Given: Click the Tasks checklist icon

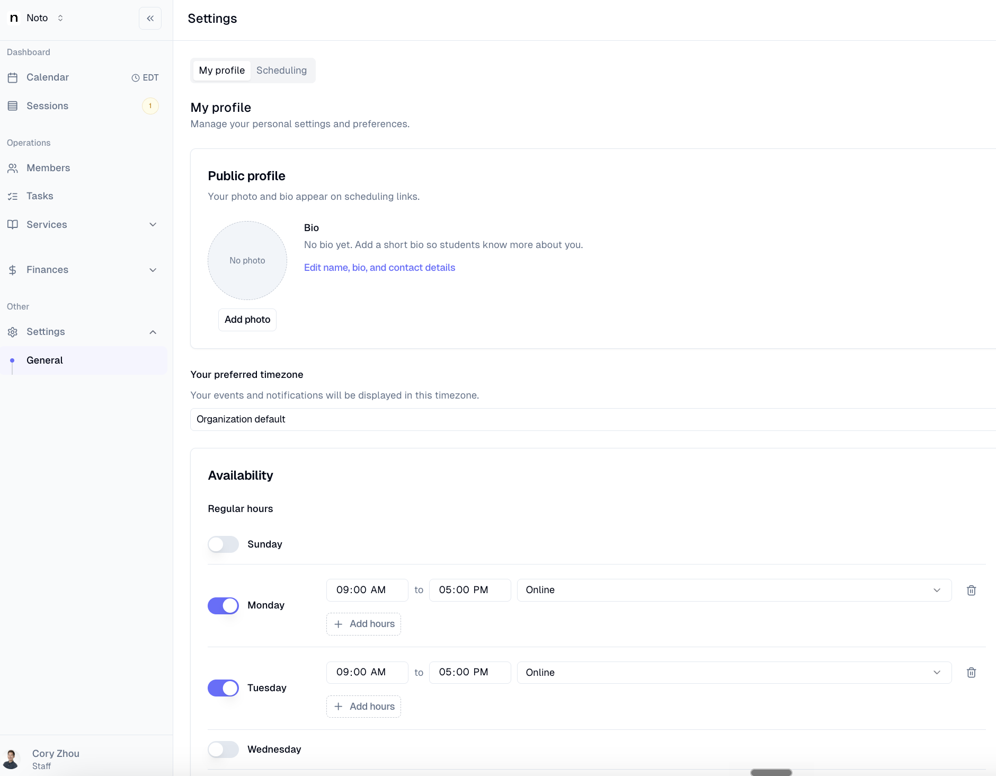Looking at the screenshot, I should point(13,196).
